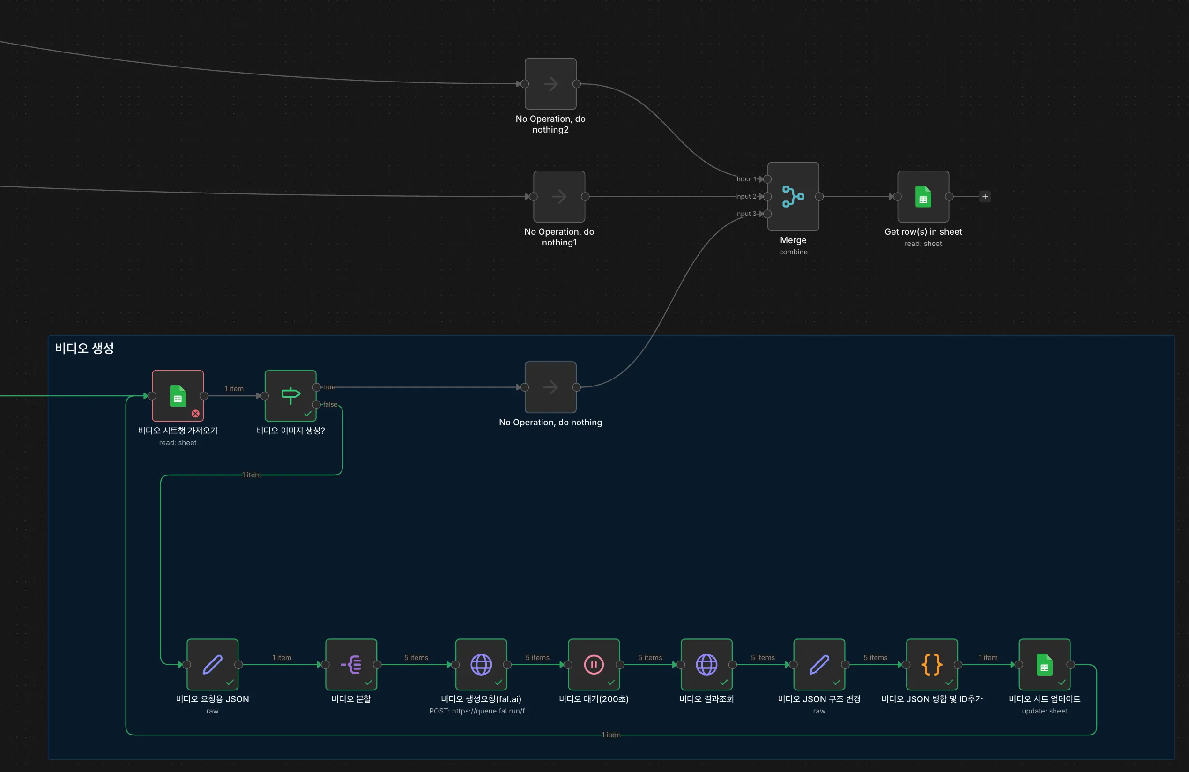Click the true output connector of If node
The image size is (1189, 772).
tap(316, 387)
